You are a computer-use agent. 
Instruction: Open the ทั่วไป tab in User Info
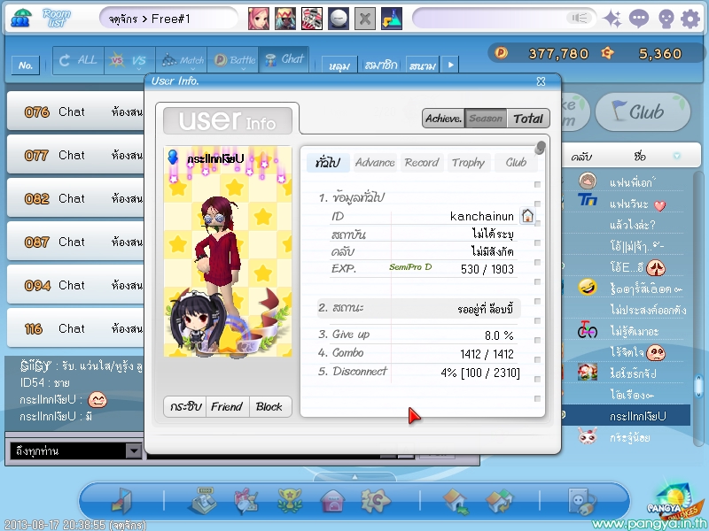pos(328,163)
